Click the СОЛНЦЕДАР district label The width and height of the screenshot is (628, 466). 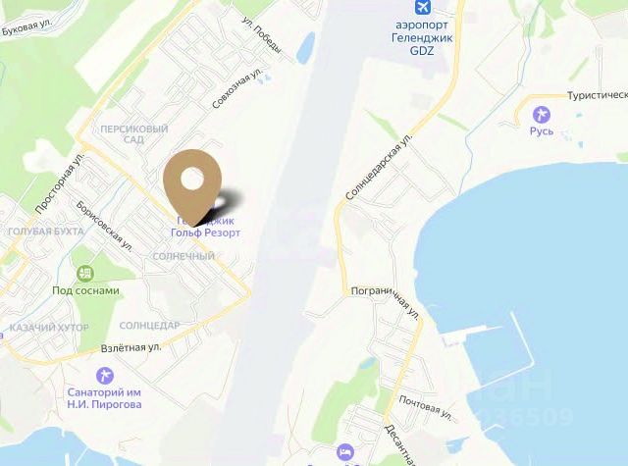click(x=150, y=326)
